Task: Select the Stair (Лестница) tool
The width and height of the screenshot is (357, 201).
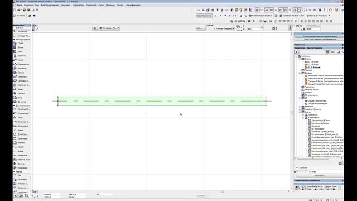Action: 22,68
